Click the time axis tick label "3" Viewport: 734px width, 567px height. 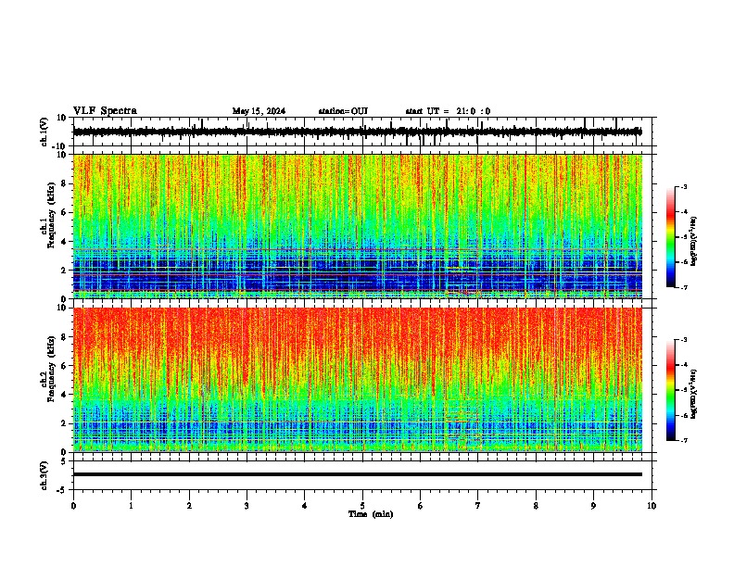click(247, 506)
